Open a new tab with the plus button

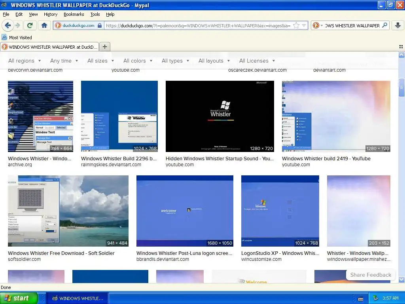pyautogui.click(x=104, y=47)
